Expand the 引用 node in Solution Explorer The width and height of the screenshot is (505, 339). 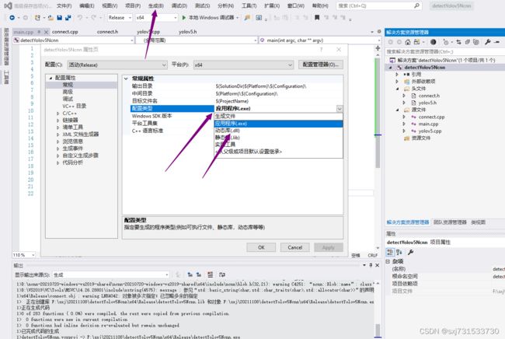[397, 74]
